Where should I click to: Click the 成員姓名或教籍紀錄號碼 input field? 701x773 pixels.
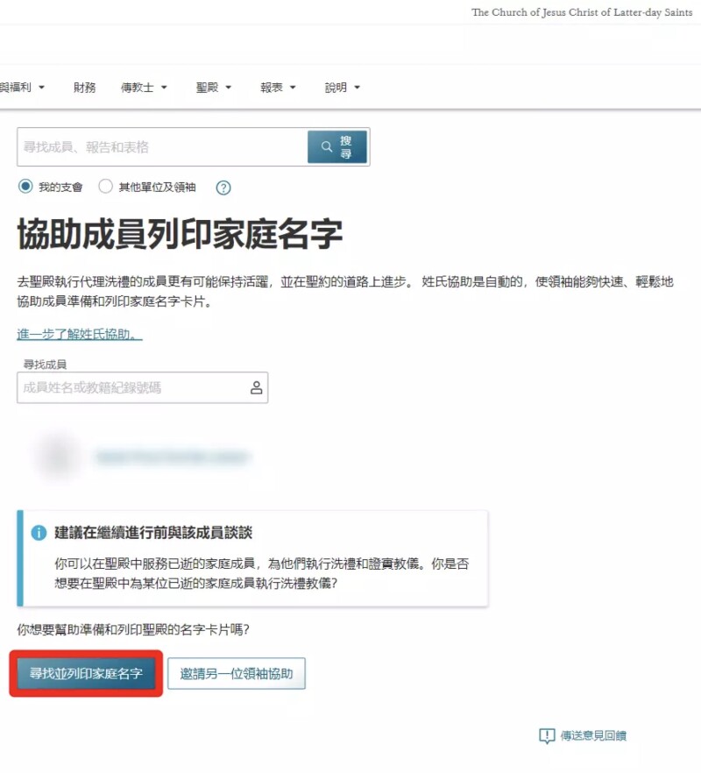point(143,387)
